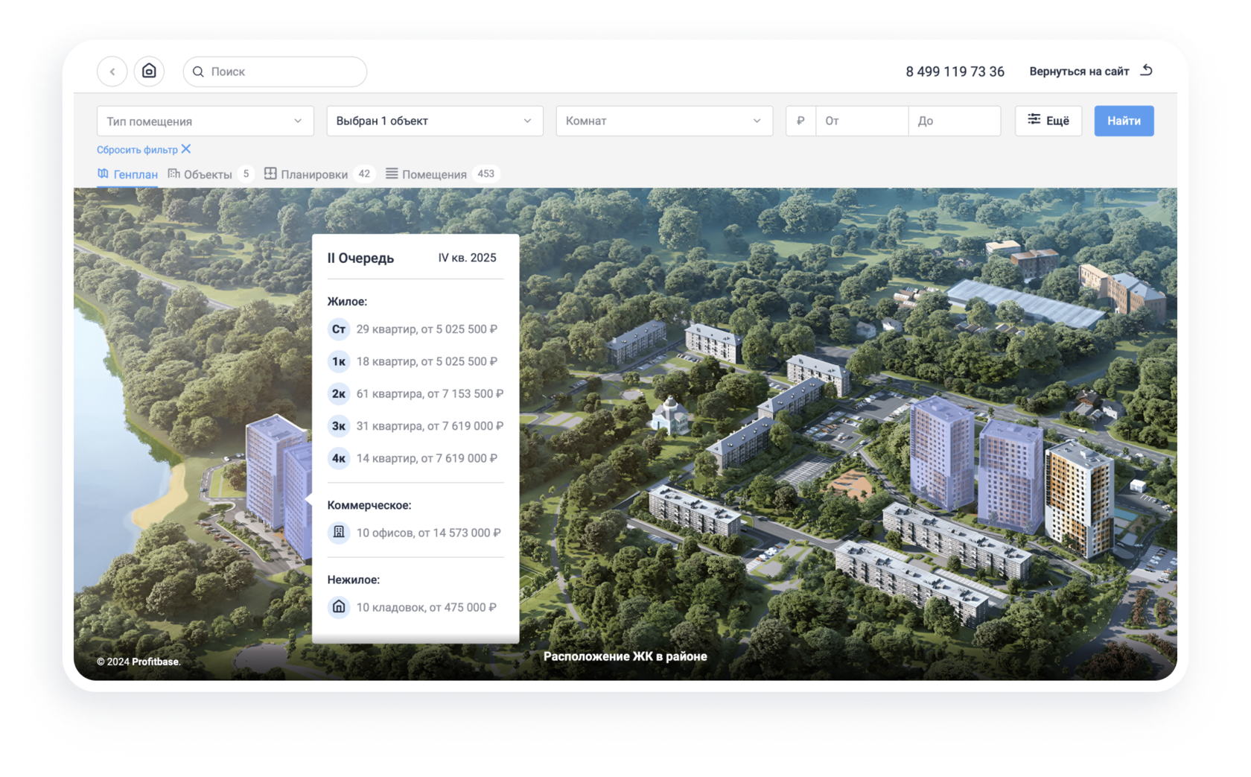Click the II Очередь popup title
Viewport: 1251px width, 777px height.
pos(360,259)
